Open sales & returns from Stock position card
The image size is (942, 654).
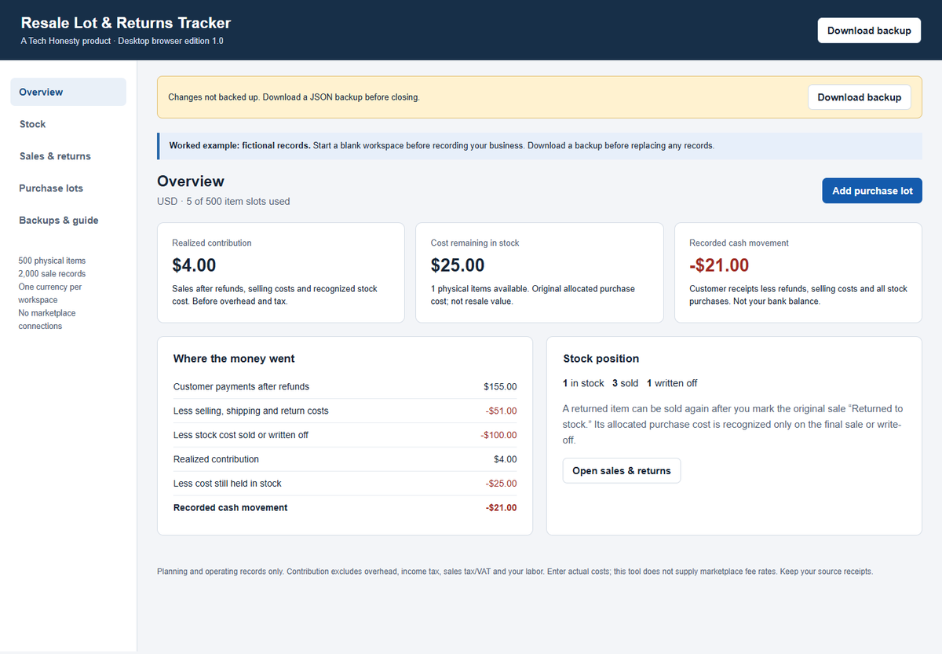(x=622, y=471)
